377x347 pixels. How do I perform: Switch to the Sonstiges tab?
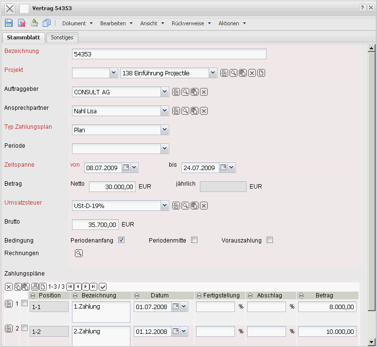tap(62, 37)
